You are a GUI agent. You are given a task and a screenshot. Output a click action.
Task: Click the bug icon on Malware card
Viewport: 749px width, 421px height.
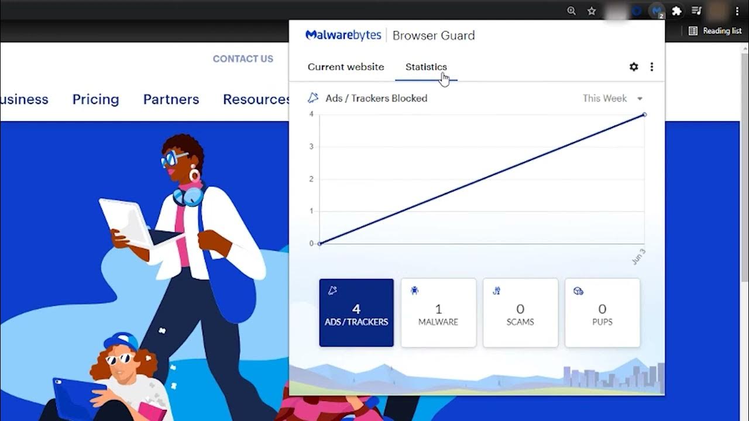414,291
